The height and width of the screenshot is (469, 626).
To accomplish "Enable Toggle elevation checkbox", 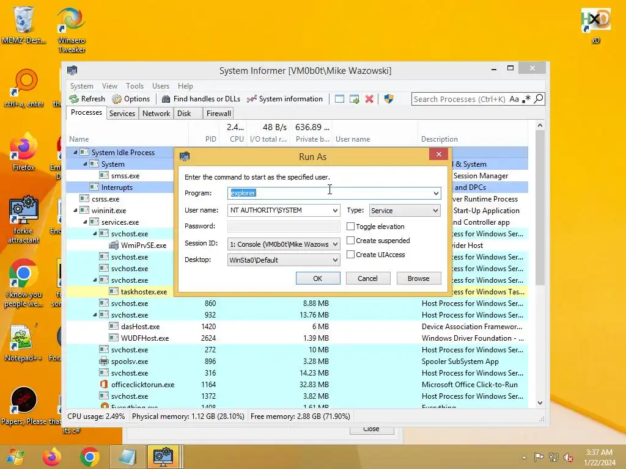I will coord(350,227).
